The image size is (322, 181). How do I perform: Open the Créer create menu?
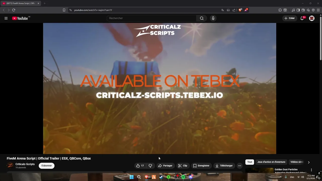click(290, 18)
